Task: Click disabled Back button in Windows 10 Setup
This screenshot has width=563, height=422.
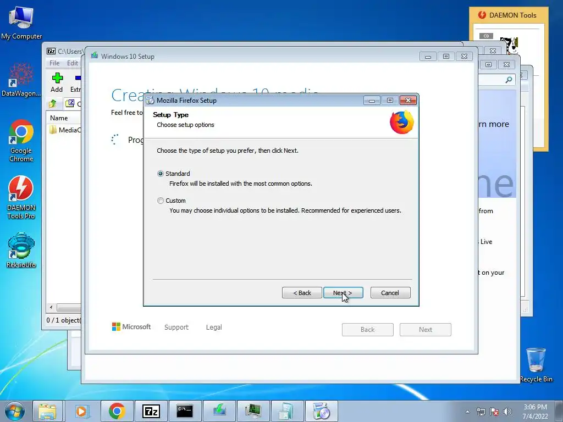Action: tap(368, 330)
